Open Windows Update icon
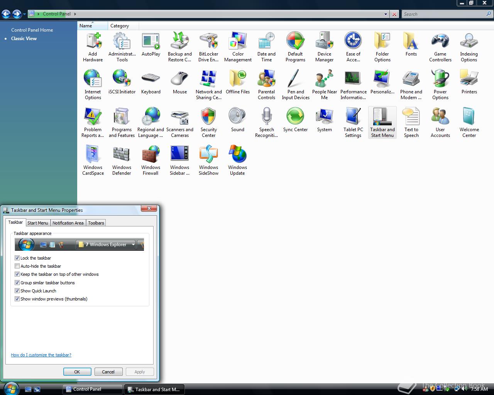The image size is (494, 395). 237,160
